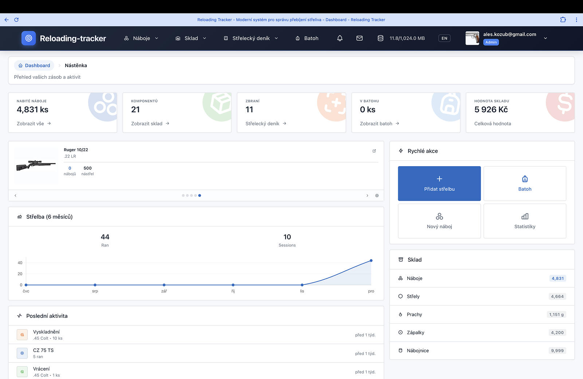Screen dimensions: 583x379
Task: Open the user account dropdown chevron
Action: (545, 38)
